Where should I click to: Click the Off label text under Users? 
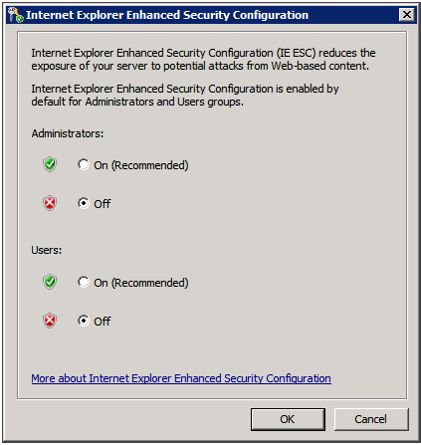click(x=103, y=322)
